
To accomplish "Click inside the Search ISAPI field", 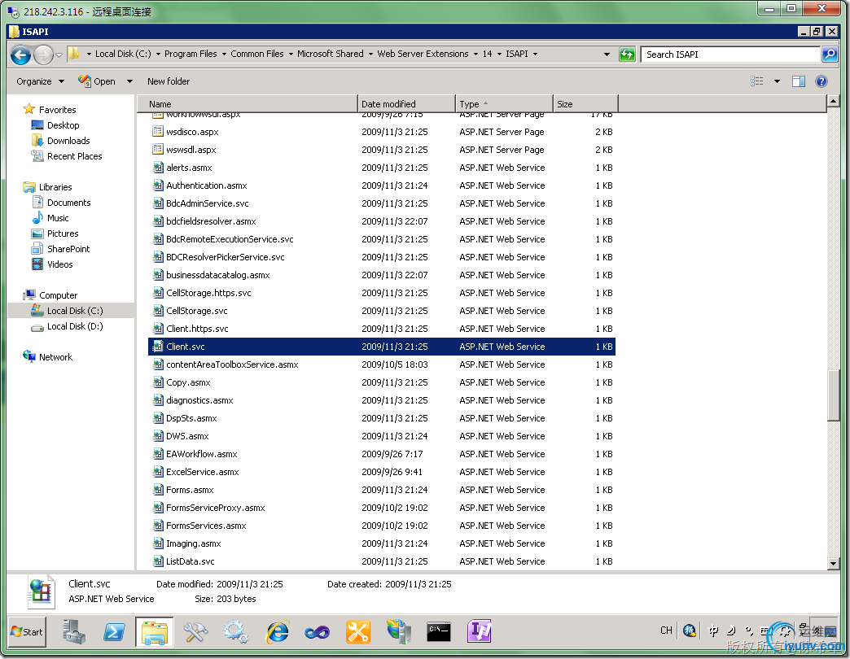I will 730,55.
